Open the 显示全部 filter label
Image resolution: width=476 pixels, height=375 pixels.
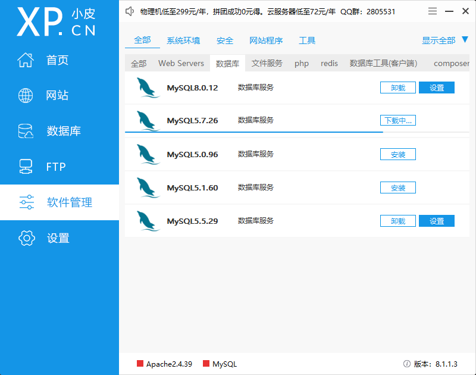coord(439,40)
